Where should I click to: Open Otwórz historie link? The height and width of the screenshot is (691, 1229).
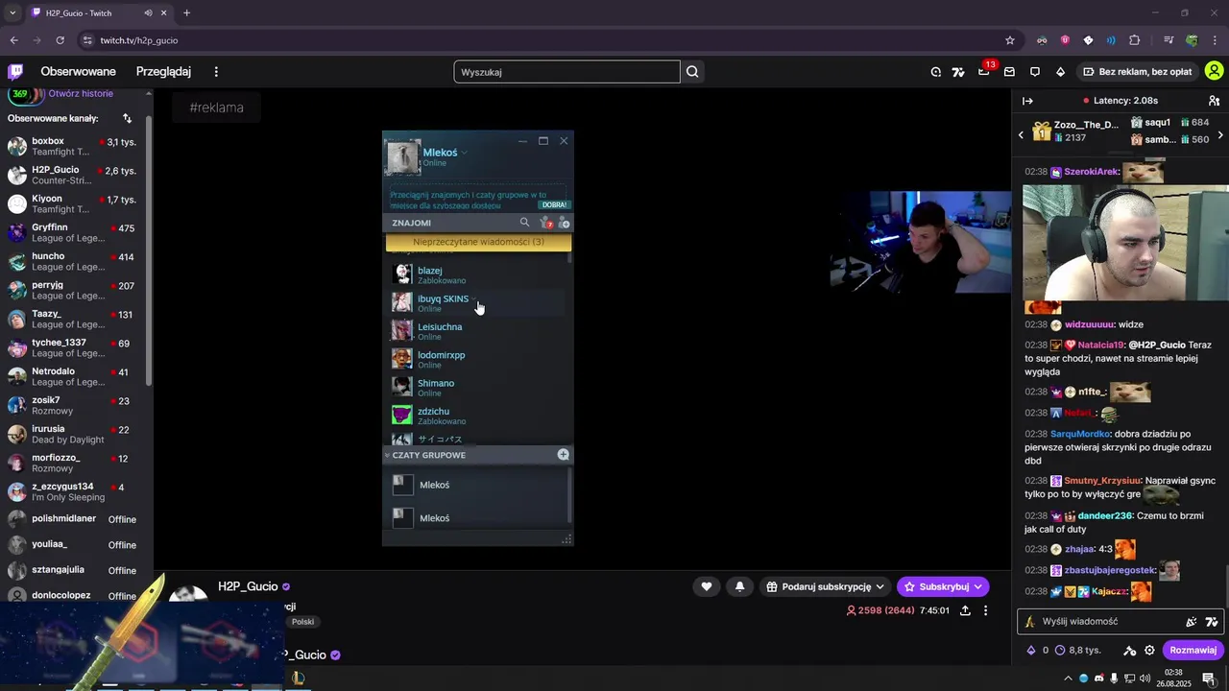coord(81,93)
